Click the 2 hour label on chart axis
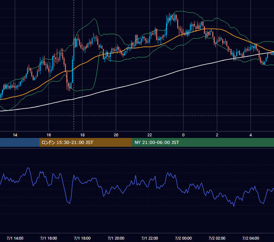The image size is (274, 242). coord(217,135)
